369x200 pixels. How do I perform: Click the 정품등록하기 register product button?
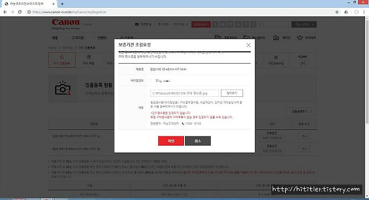click(301, 112)
